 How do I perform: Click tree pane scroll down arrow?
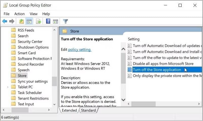[54, 104]
